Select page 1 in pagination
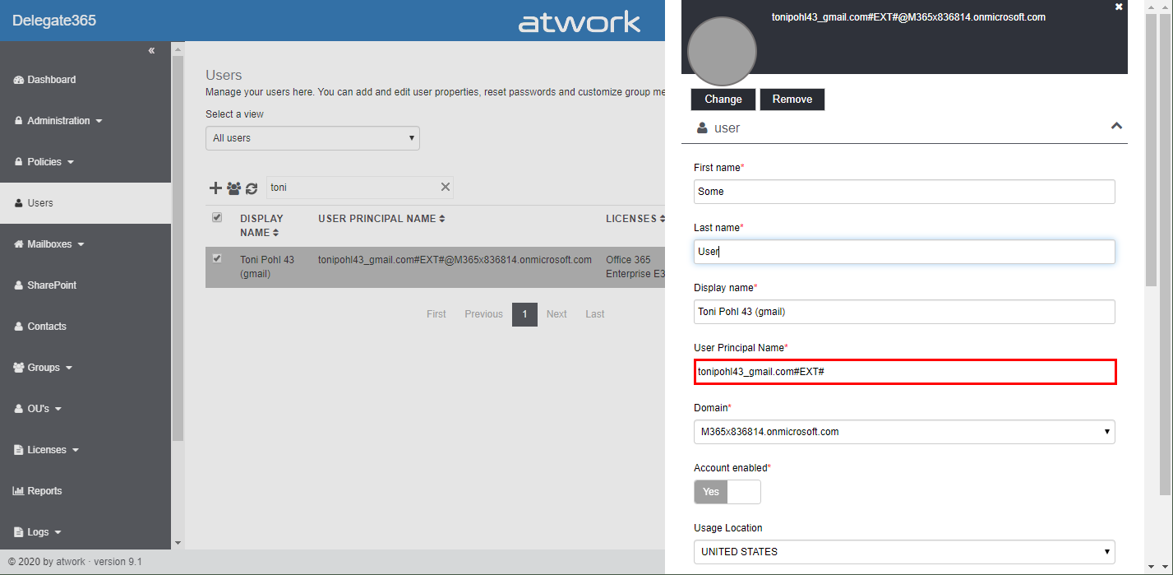Screen dimensions: 1173x575 click(x=524, y=314)
